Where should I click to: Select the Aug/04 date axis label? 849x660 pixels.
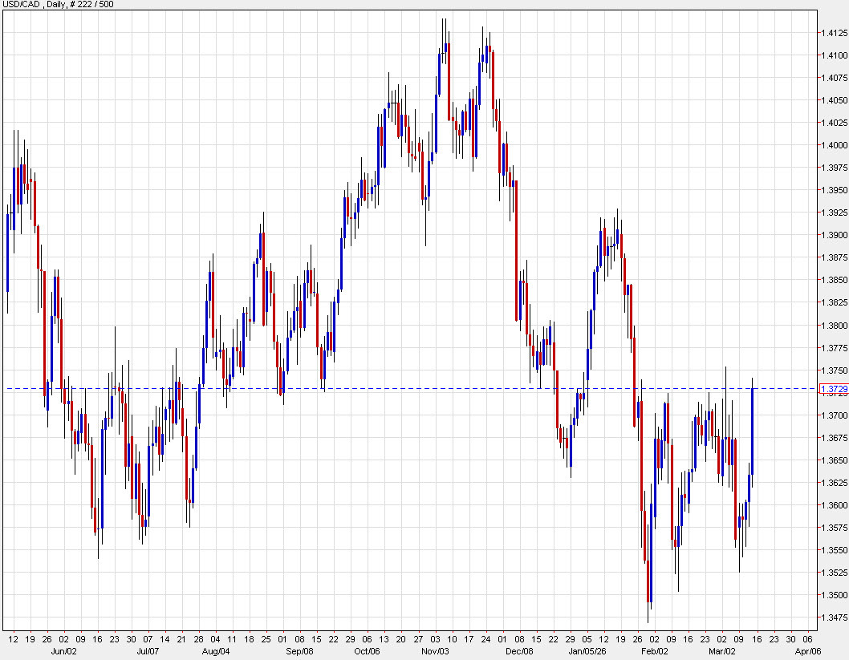point(214,652)
